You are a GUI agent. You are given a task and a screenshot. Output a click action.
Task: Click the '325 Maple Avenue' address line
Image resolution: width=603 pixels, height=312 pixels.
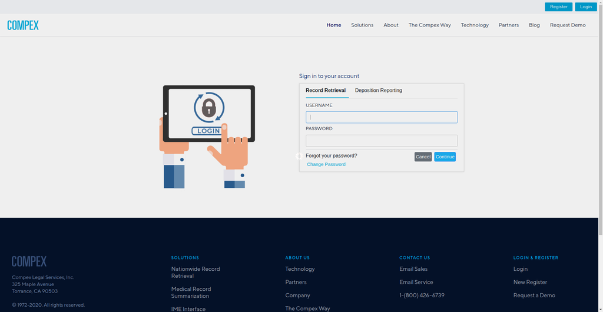[33, 284]
